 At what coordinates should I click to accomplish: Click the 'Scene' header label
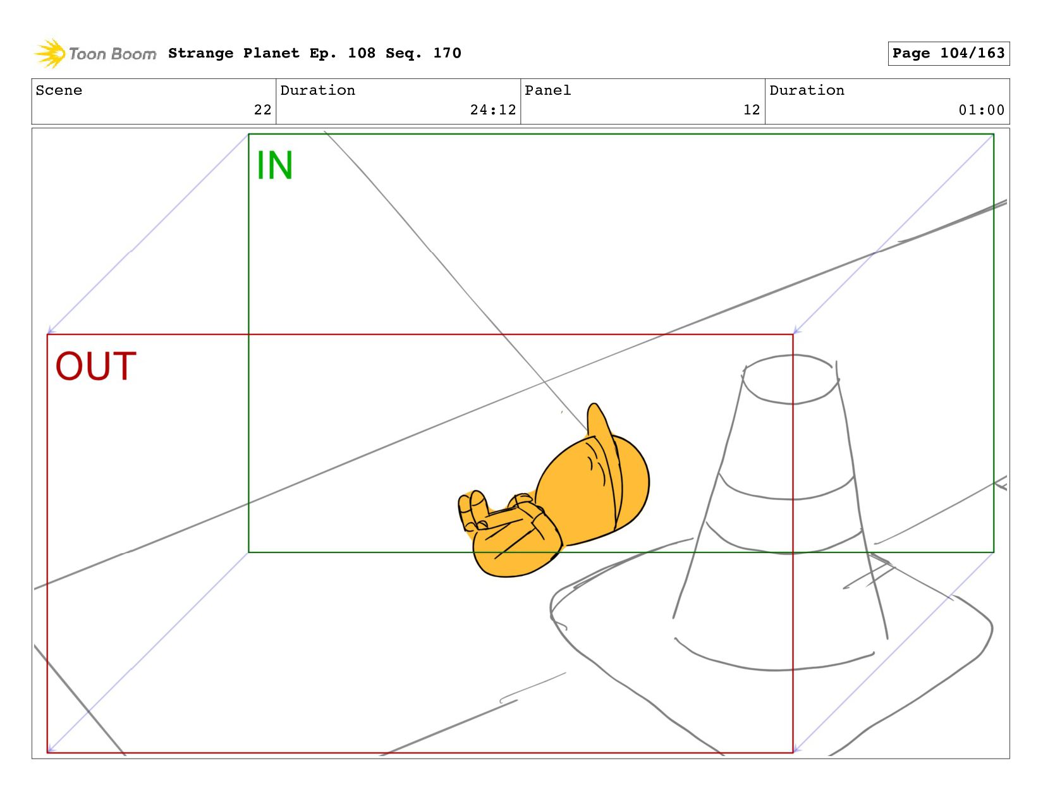coord(59,90)
